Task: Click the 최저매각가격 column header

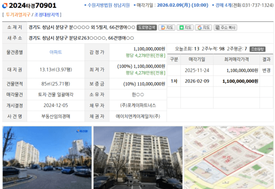Action: (236, 59)
